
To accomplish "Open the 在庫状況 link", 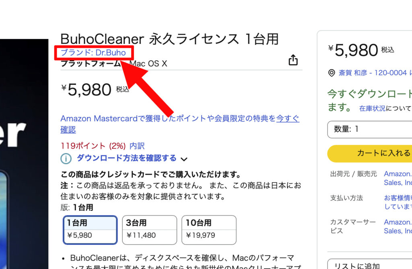I will tap(372, 108).
